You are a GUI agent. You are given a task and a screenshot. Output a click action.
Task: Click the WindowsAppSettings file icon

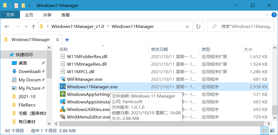62,94
